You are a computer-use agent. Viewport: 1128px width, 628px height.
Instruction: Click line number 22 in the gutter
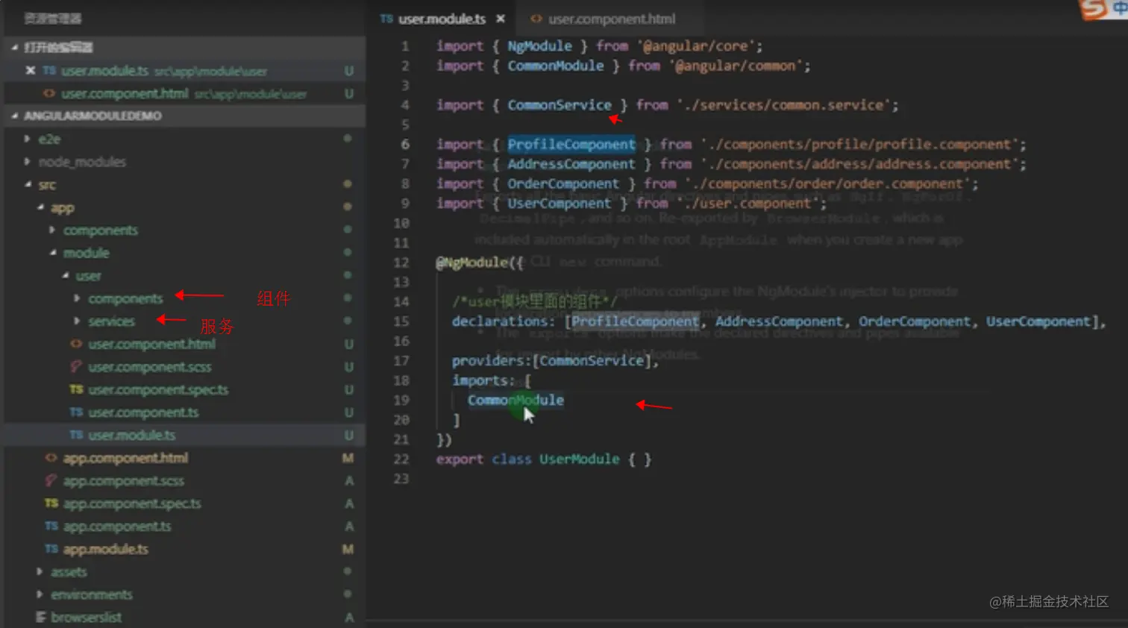click(401, 459)
